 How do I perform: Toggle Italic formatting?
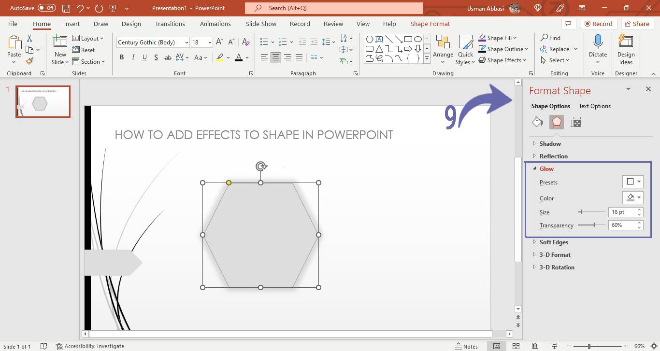pyautogui.click(x=133, y=57)
